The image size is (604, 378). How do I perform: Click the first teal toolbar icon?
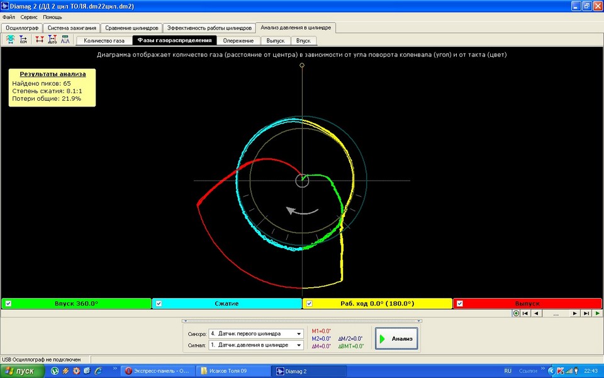tap(11, 39)
